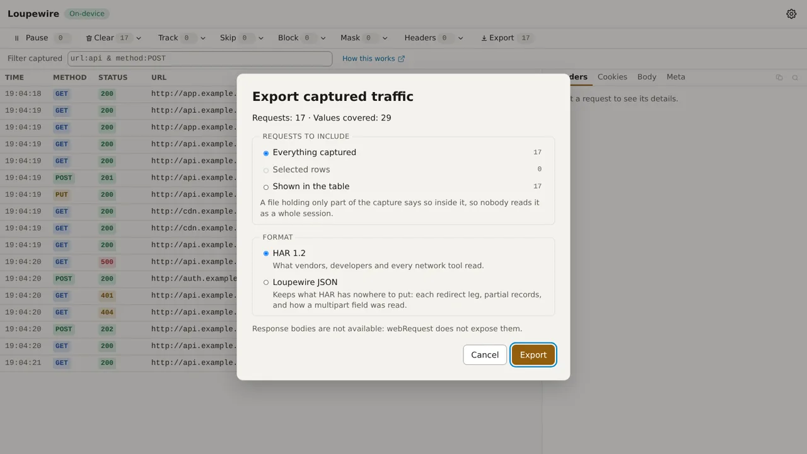Image resolution: width=807 pixels, height=454 pixels.
Task: Click the search icon in details panel
Action: click(x=795, y=78)
